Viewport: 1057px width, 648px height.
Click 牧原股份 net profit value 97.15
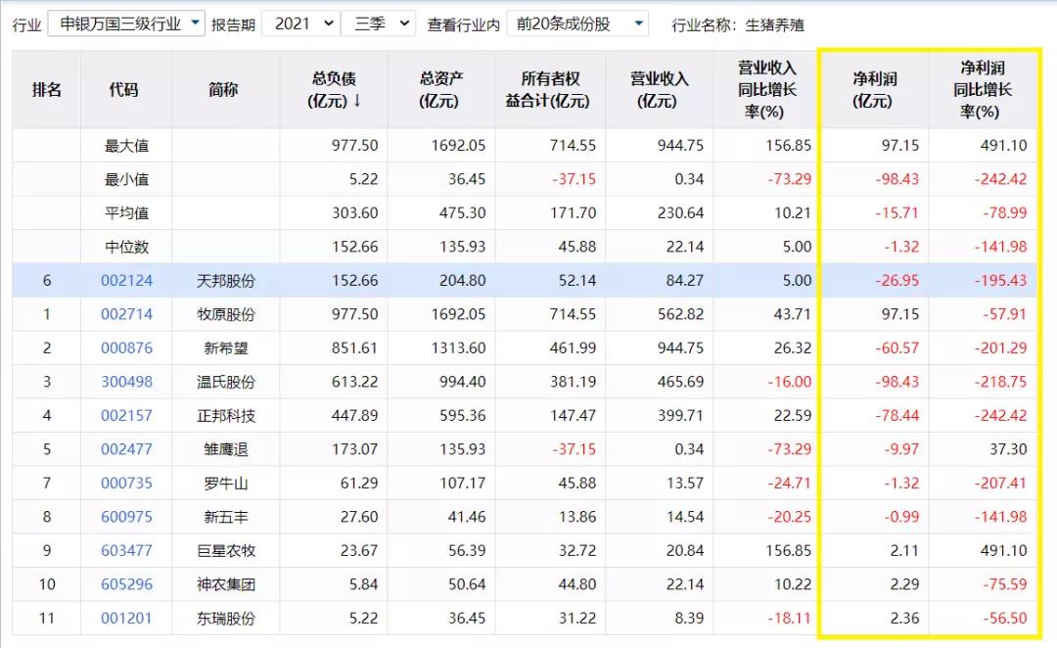[x=900, y=314]
